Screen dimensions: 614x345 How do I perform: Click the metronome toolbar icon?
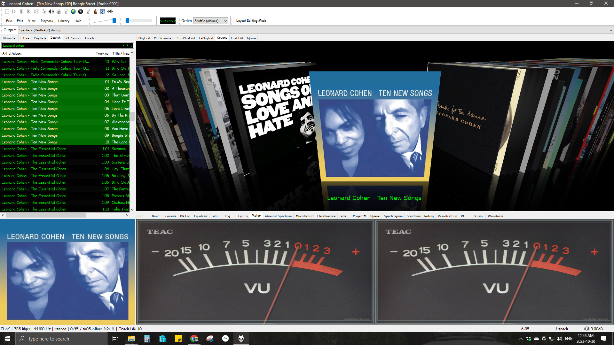(x=95, y=11)
